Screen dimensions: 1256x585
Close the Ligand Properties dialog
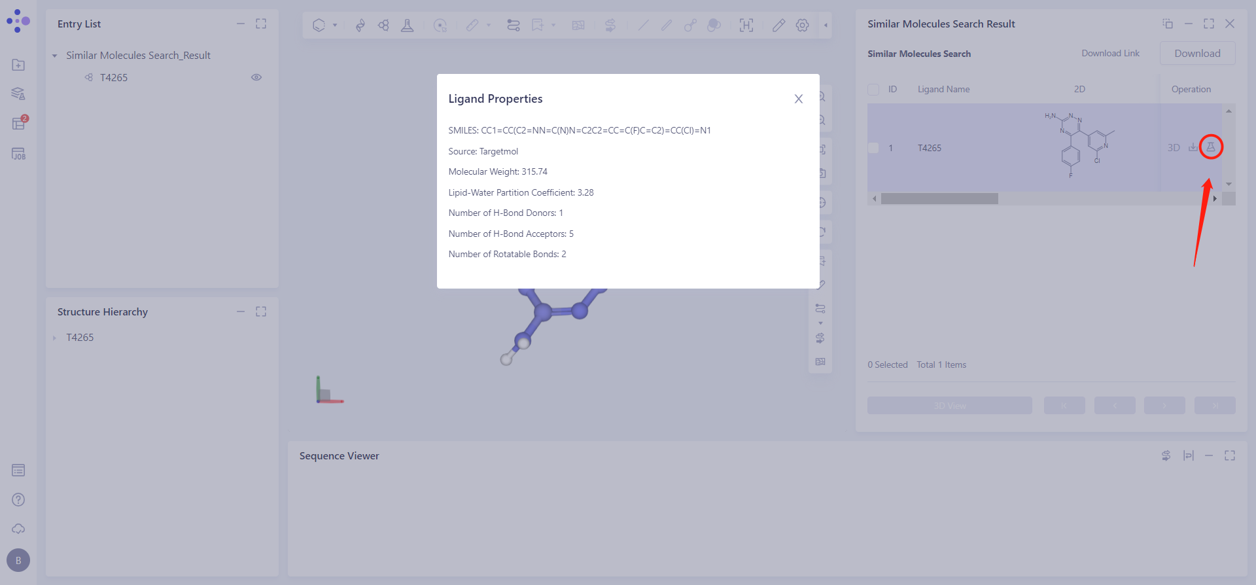tap(798, 99)
